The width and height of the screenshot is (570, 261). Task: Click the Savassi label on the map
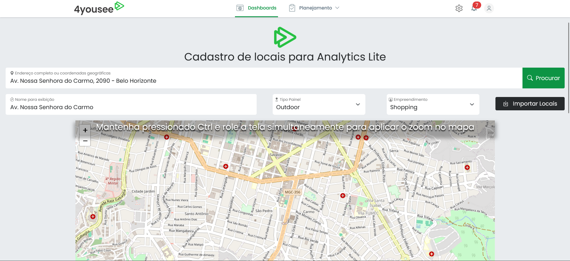pos(276,155)
